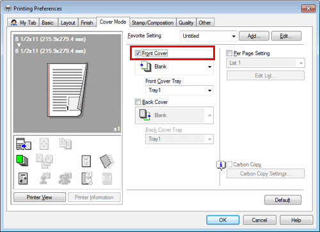This screenshot has height=232, width=320.
Task: Click the Front Cover blank sheet icon
Action: point(146,67)
